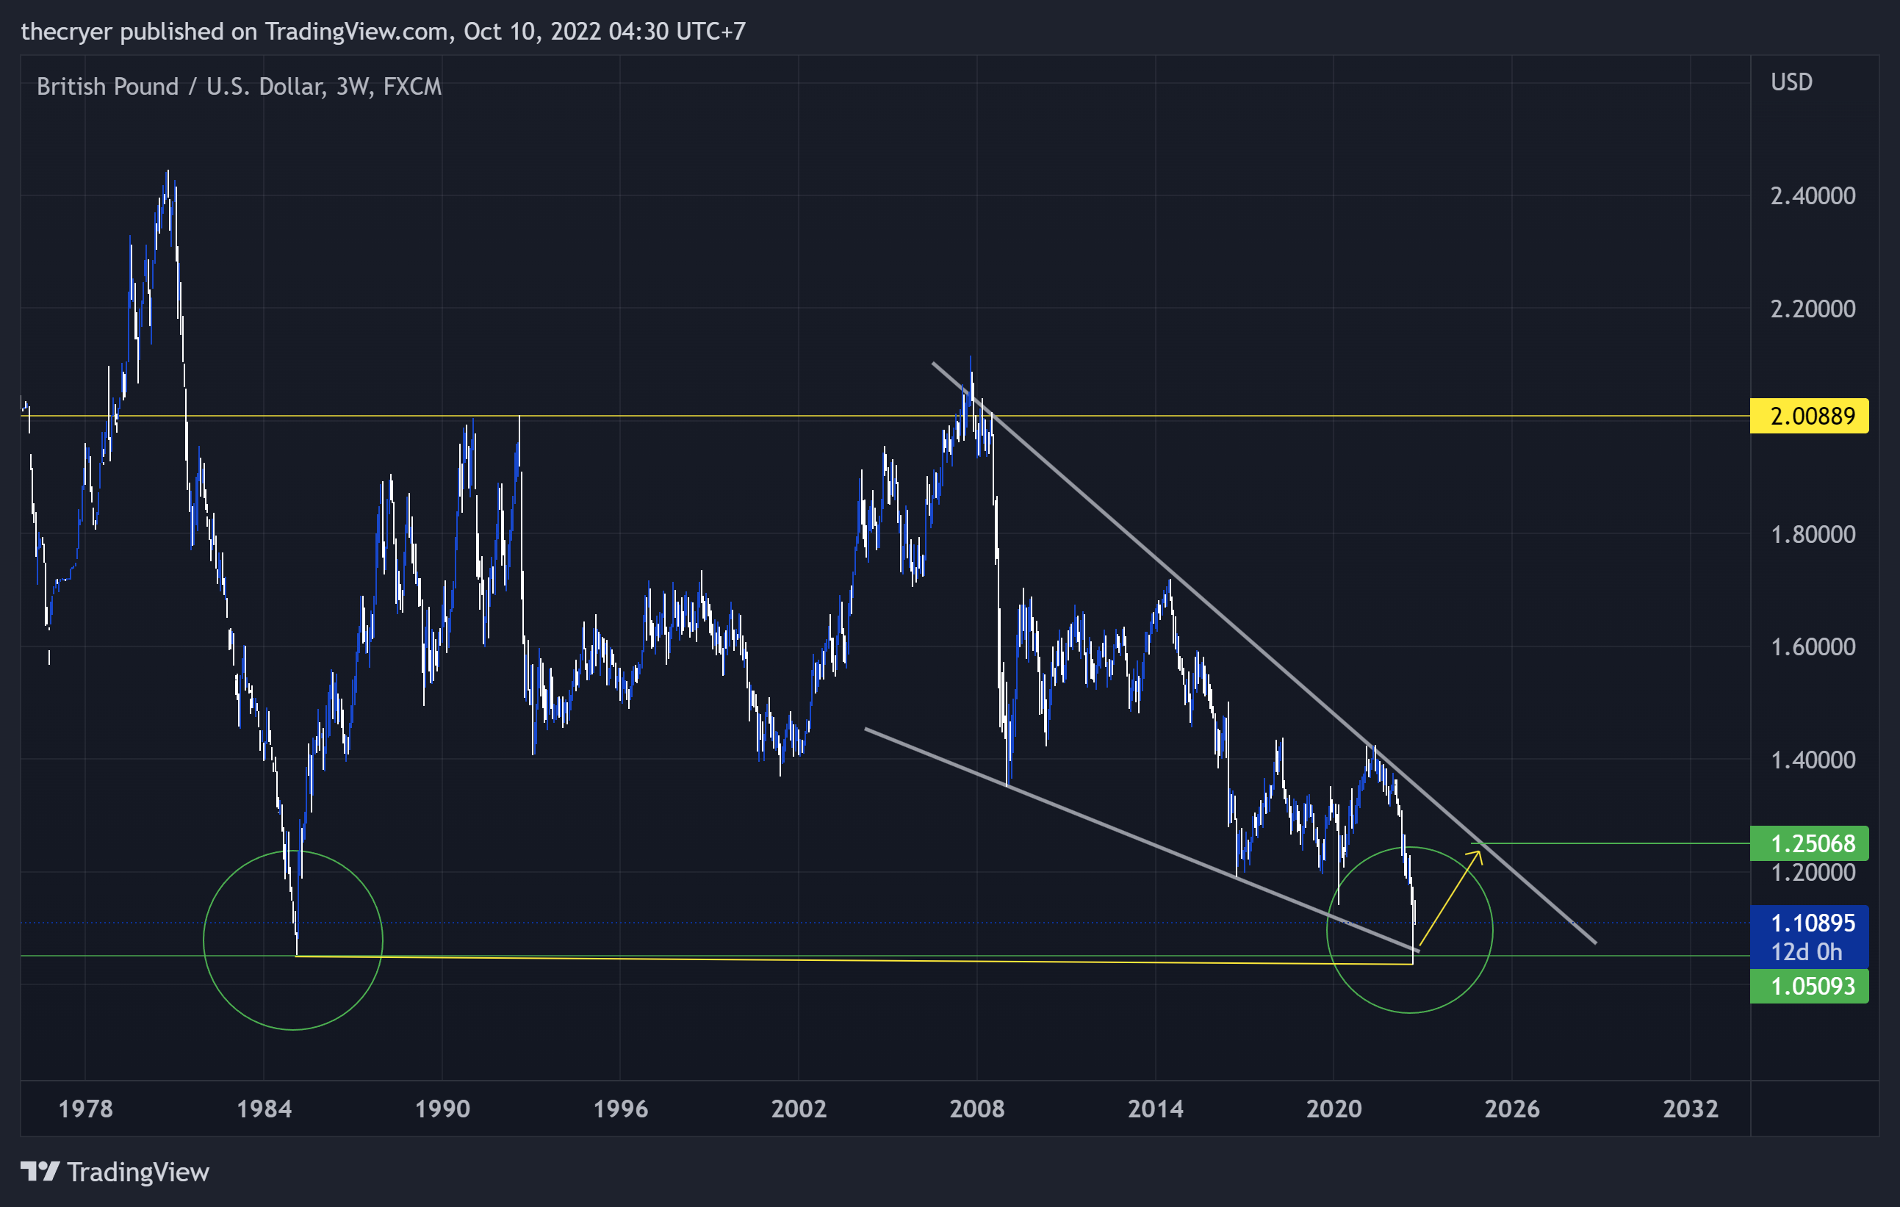
Task: Click the published by thecryer header text
Action: pyautogui.click(x=383, y=32)
